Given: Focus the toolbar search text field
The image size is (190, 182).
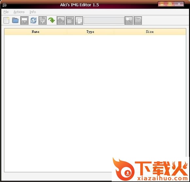Looking at the screenshot, I should (104, 20).
